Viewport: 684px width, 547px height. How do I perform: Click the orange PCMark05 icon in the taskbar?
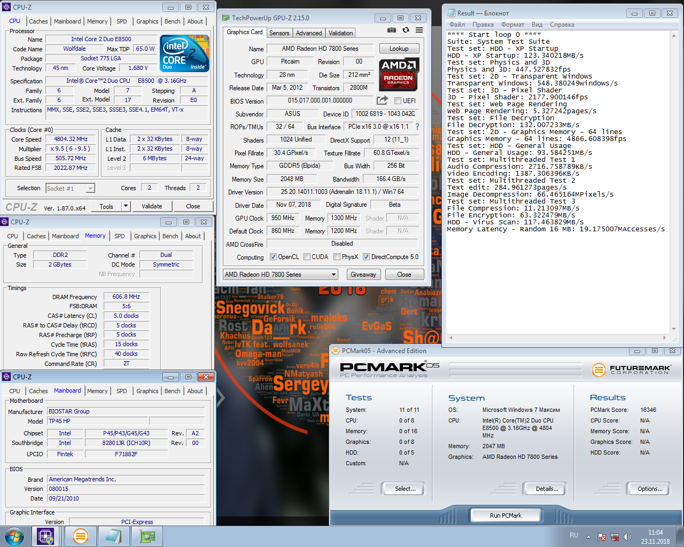coord(80,536)
